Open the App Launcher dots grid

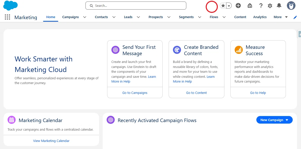point(7,17)
